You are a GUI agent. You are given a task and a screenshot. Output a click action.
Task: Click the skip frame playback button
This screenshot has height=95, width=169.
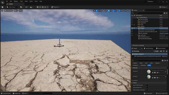click(x=40, y=7)
